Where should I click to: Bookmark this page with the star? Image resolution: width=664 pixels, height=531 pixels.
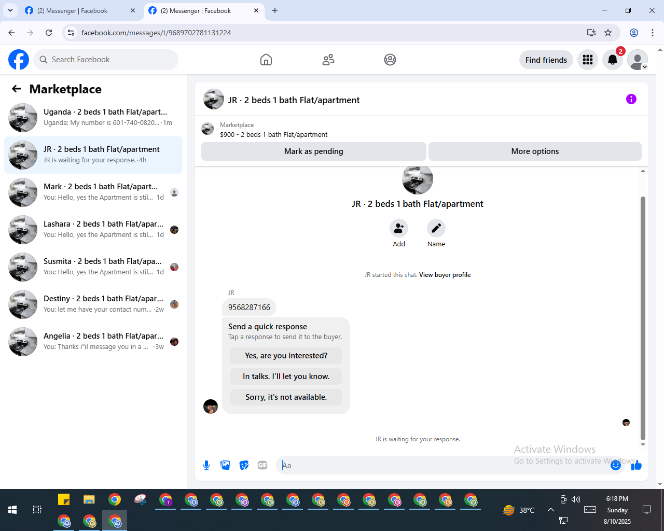[x=608, y=33]
